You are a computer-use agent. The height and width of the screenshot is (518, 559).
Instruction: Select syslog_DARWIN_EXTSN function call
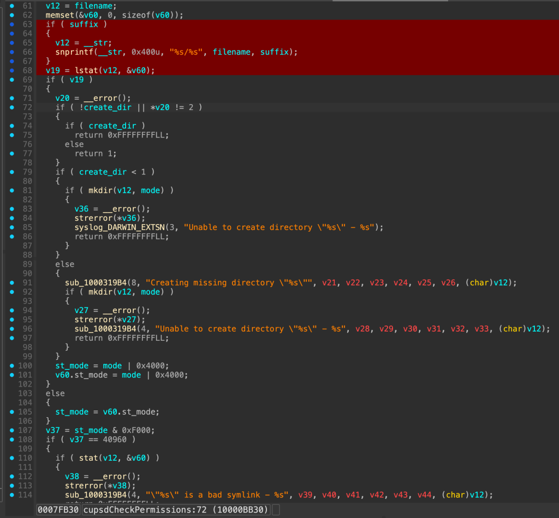point(120,227)
